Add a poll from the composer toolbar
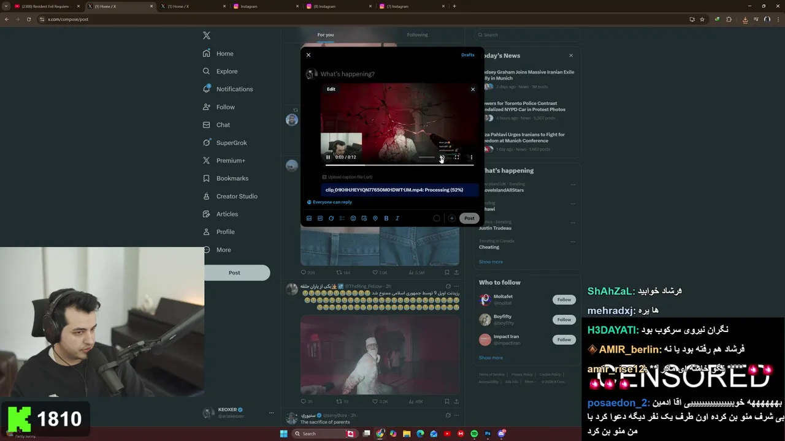Viewport: 785px width, 441px height. (342, 218)
